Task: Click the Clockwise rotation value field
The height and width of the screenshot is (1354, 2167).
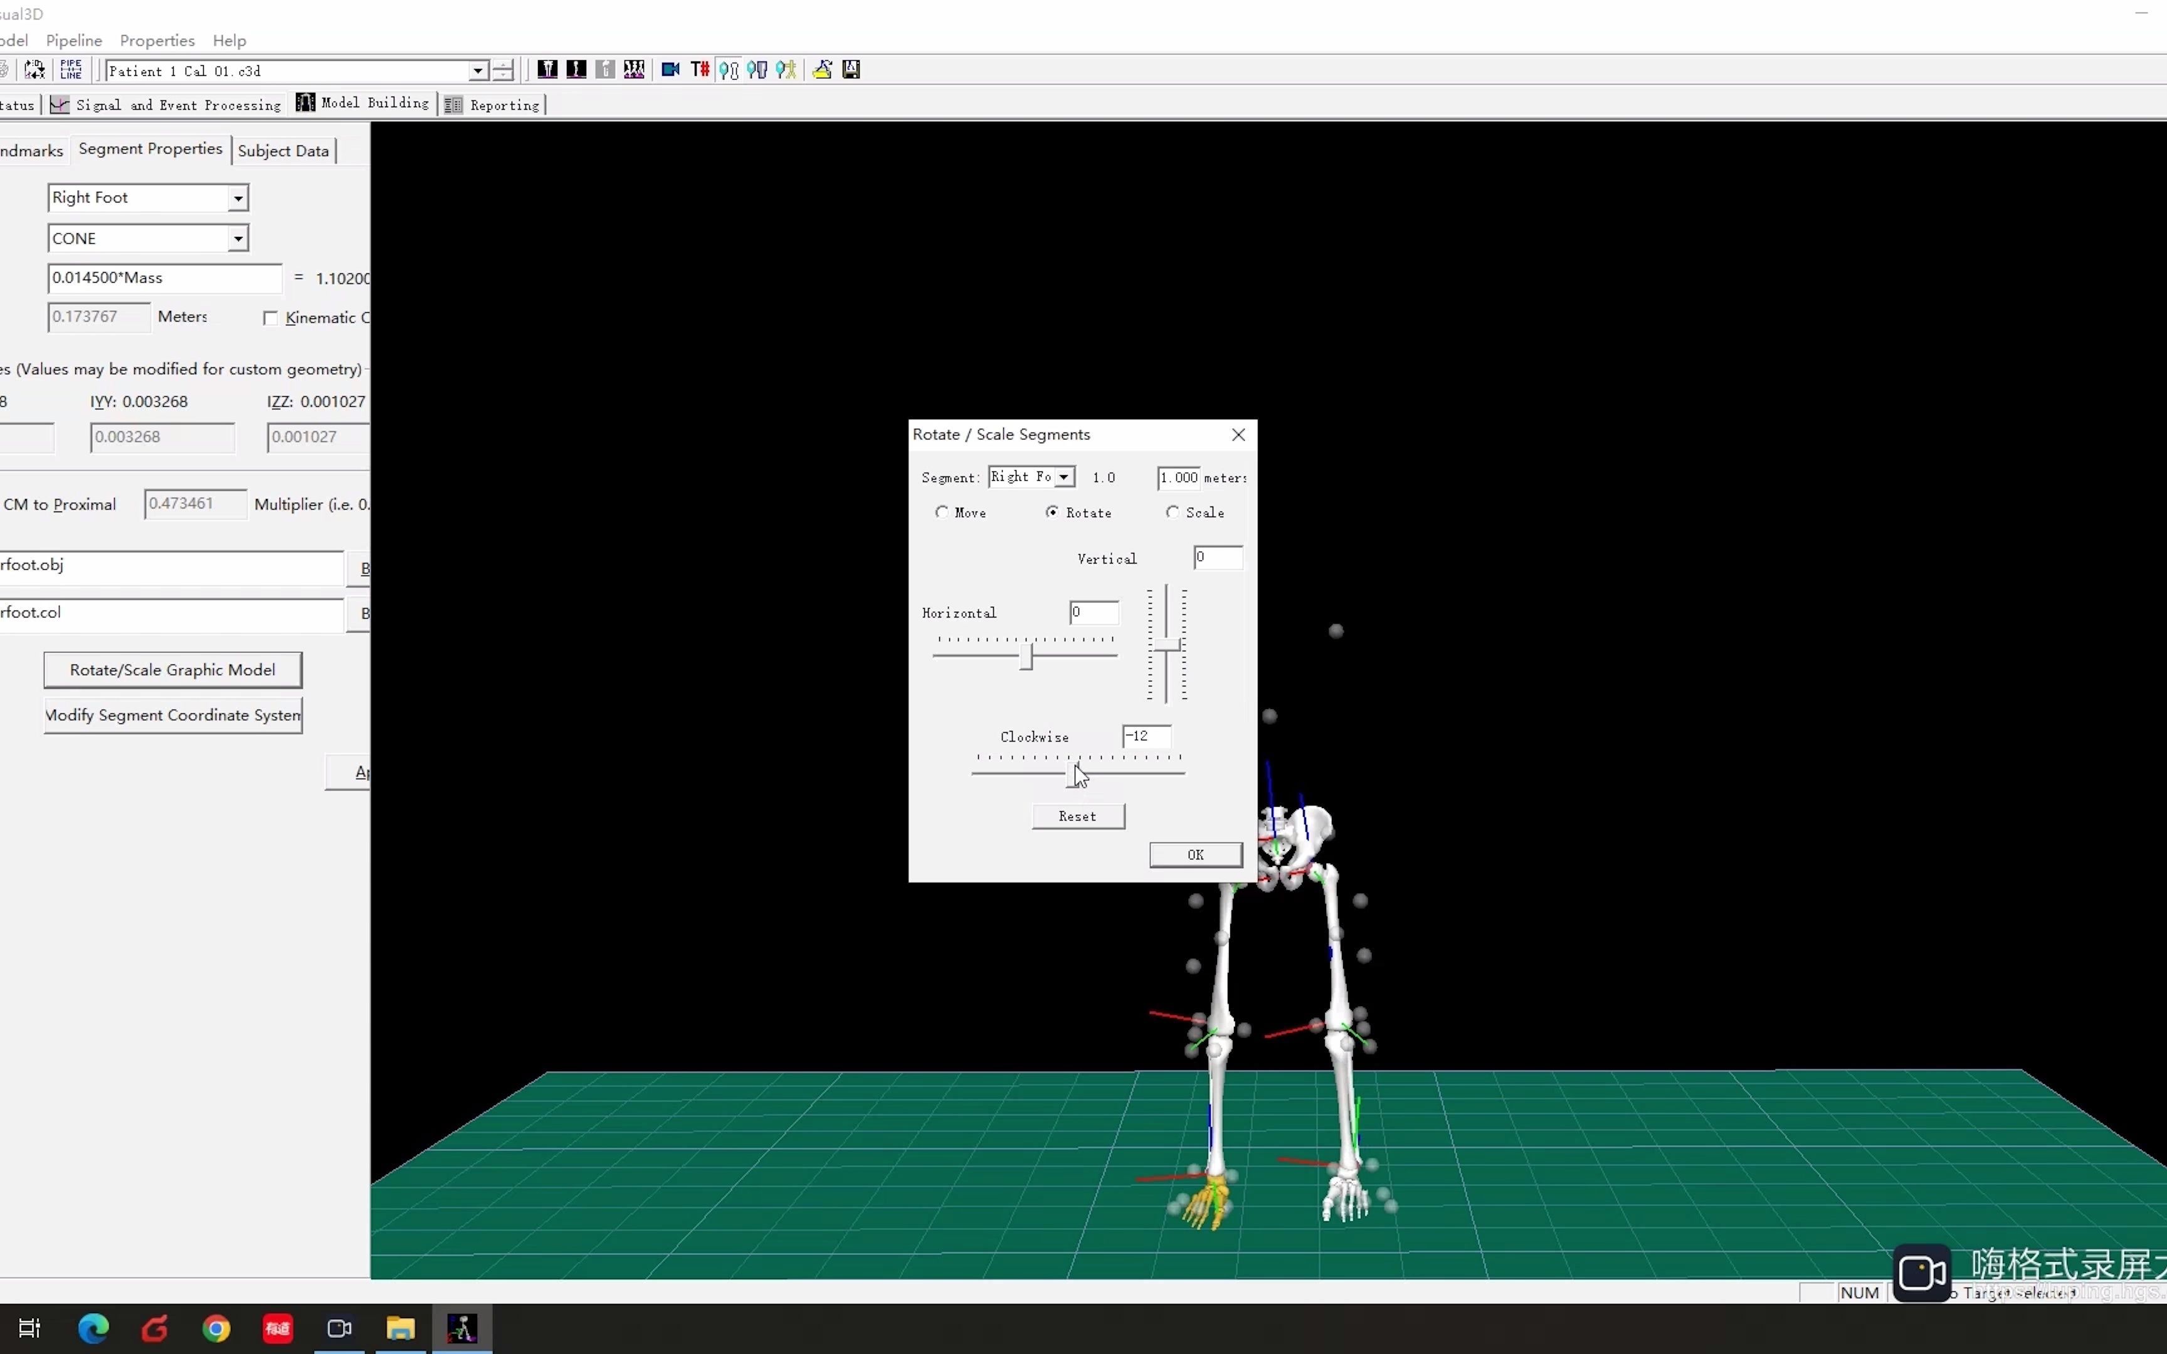Action: click(x=1146, y=736)
